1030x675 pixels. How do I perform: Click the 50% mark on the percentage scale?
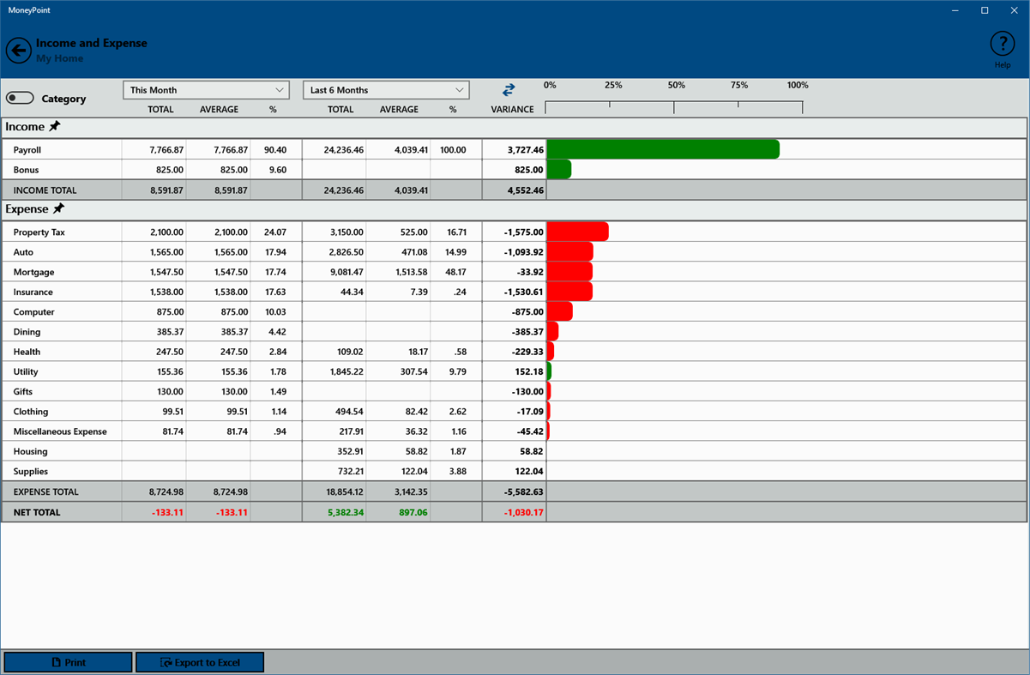(676, 85)
